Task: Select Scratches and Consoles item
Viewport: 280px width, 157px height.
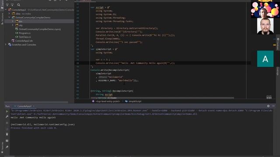Action: (x=24, y=44)
